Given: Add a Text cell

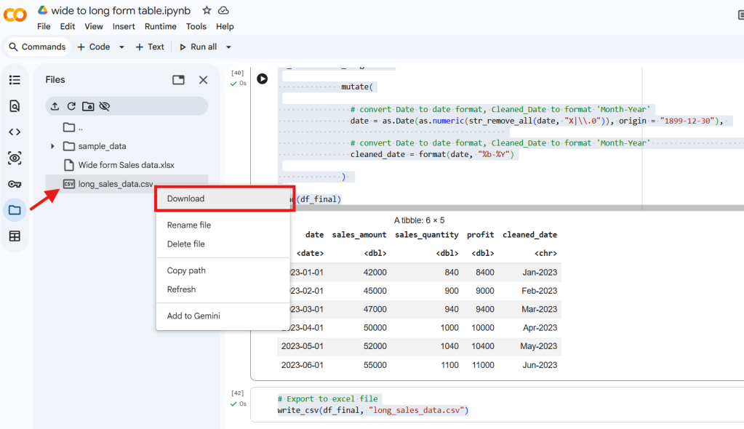Looking at the screenshot, I should 150,47.
